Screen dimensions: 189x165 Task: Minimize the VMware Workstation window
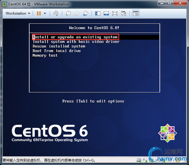point(162,3)
